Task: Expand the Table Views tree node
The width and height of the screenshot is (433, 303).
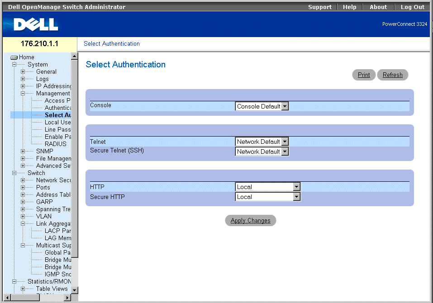Action: [x=23, y=289]
